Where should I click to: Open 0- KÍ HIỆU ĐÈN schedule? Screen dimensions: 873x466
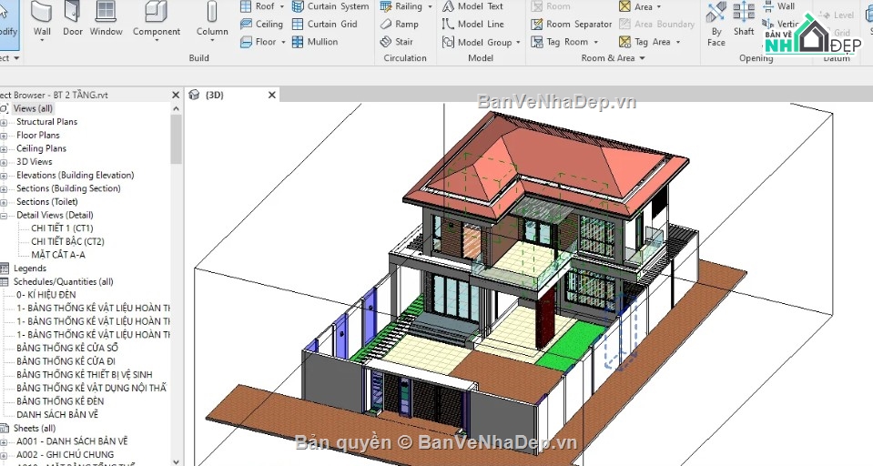pos(46,295)
